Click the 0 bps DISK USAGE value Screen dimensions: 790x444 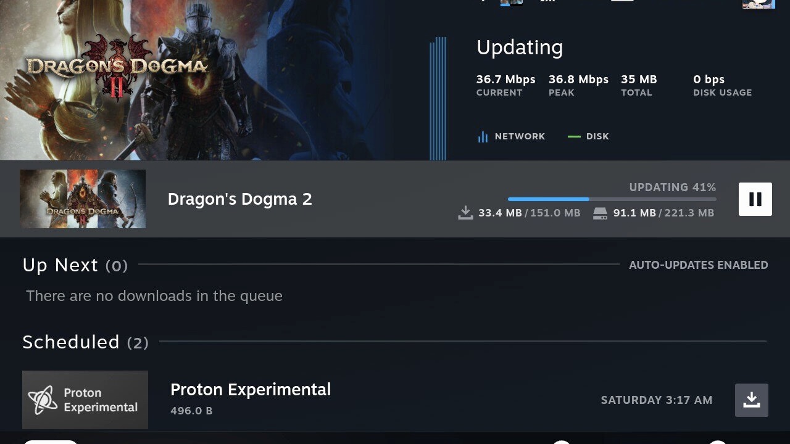coord(709,80)
